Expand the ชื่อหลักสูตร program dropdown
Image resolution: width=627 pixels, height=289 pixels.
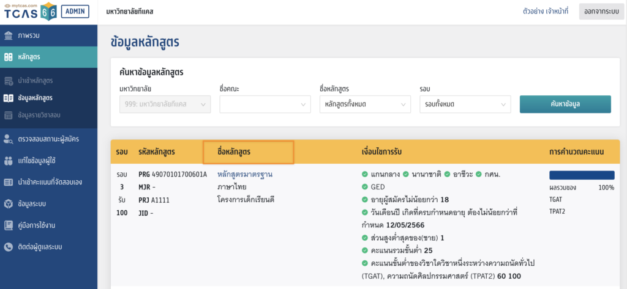[x=365, y=104]
